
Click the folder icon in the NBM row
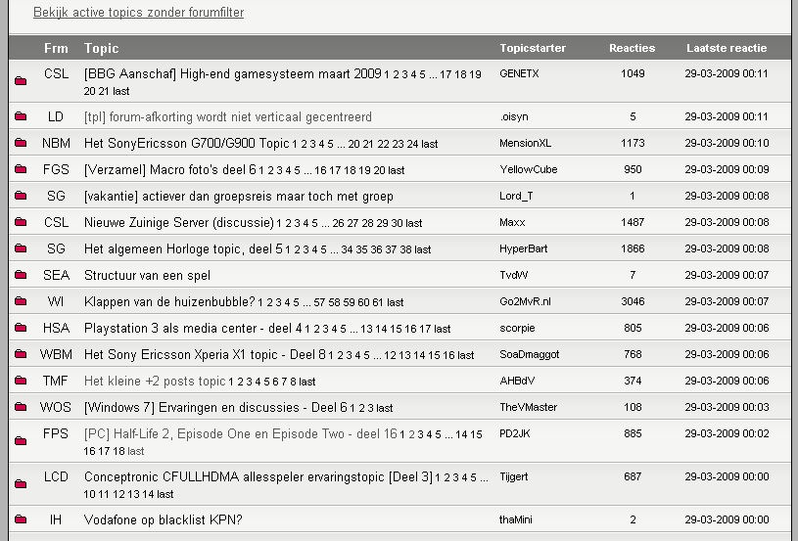[x=20, y=143]
